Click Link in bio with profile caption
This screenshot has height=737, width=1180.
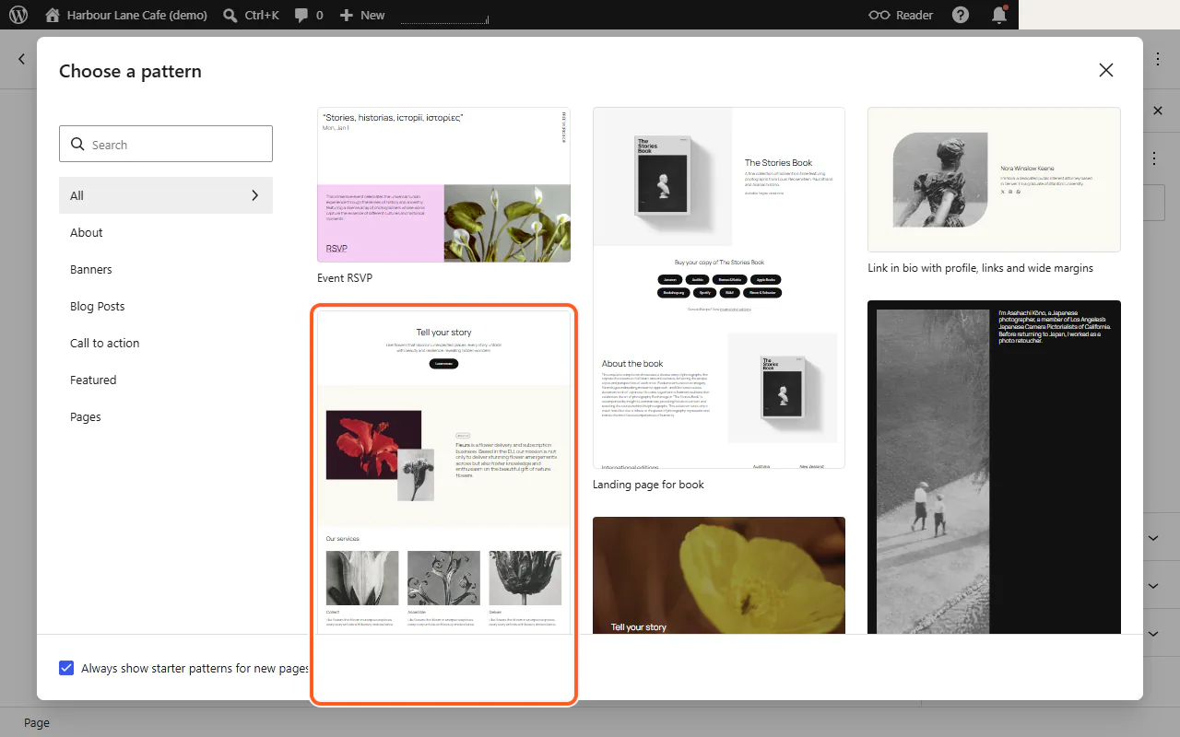point(980,268)
